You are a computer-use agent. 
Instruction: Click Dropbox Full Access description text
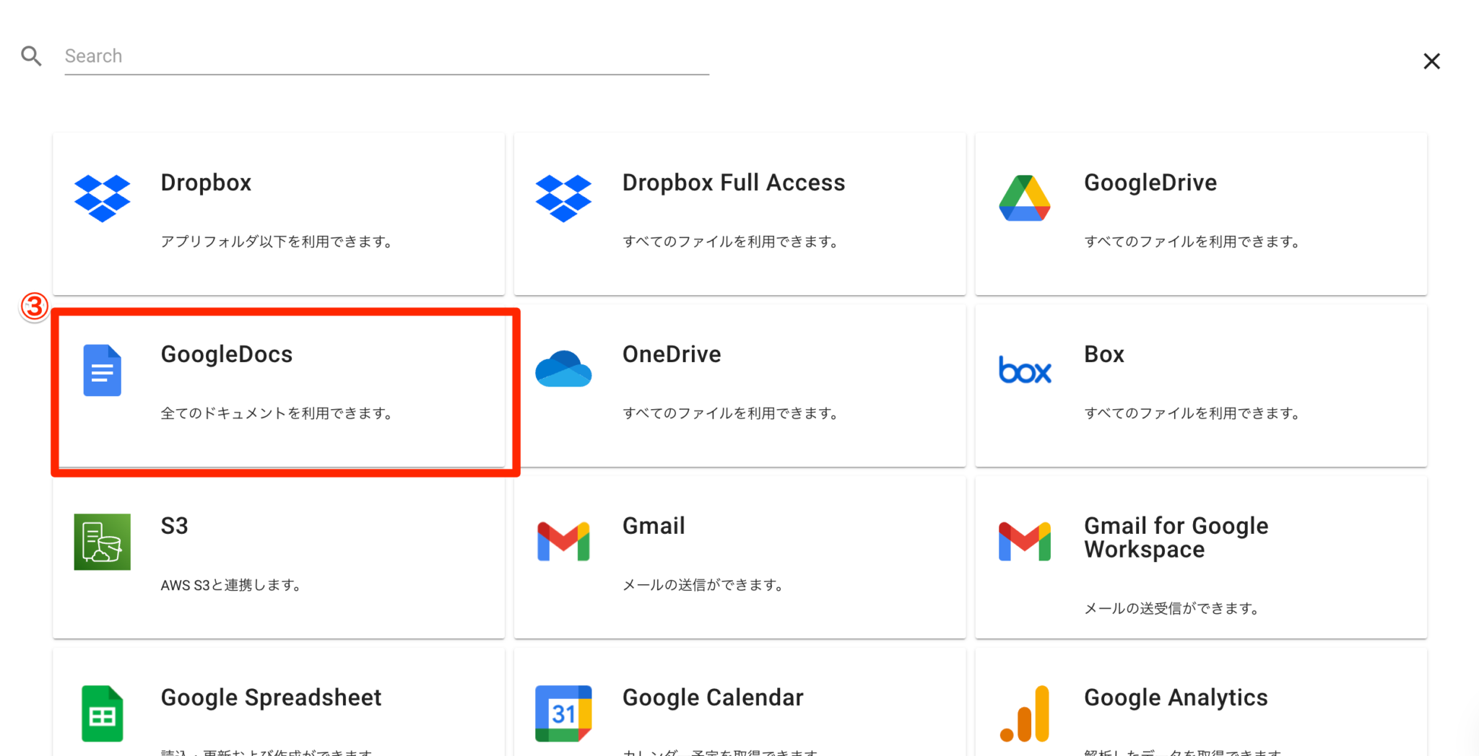(x=731, y=242)
